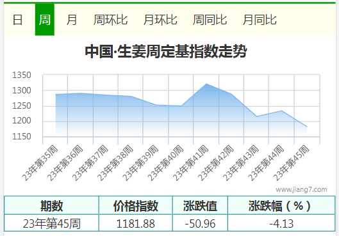Click the 23年第43周 axis label
Screen dimensions: 339x236
242,163
